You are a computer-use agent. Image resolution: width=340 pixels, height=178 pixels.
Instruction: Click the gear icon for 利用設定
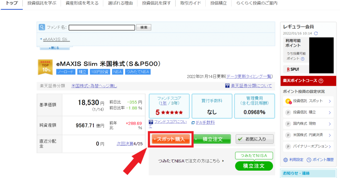pos(285,160)
